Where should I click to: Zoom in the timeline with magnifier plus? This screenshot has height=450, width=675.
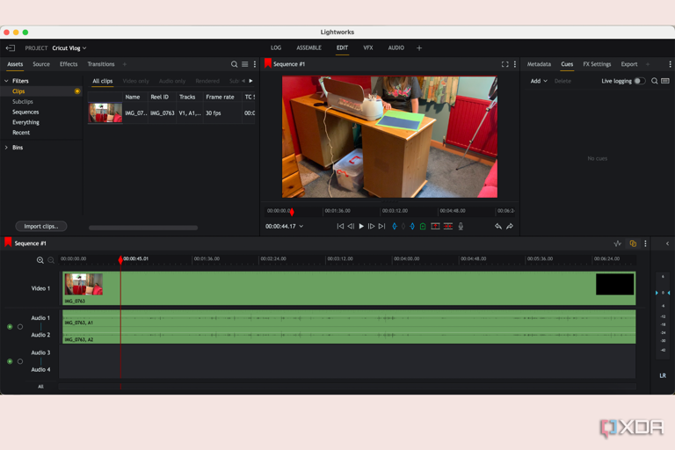point(40,260)
